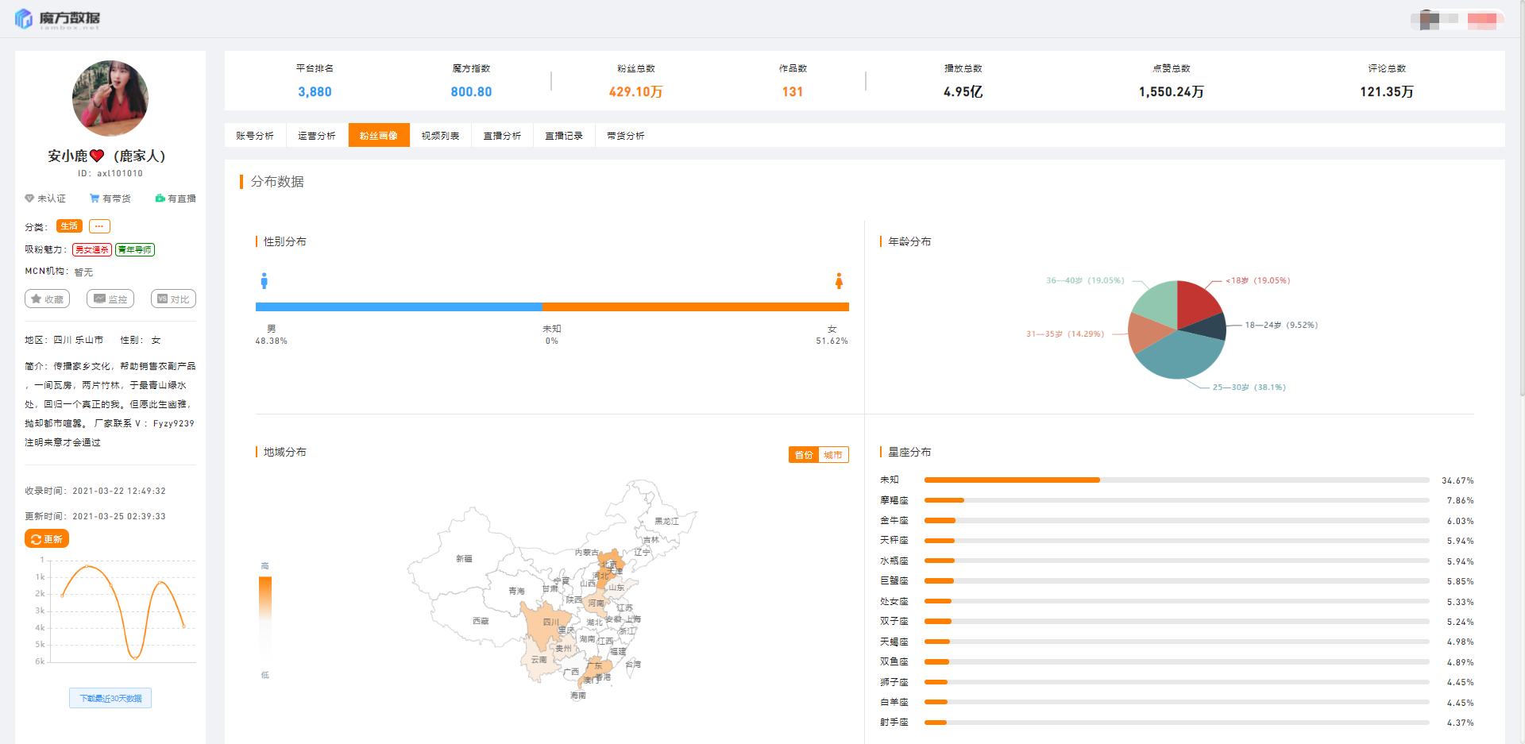Click the 男女通杀 tag

click(x=92, y=250)
